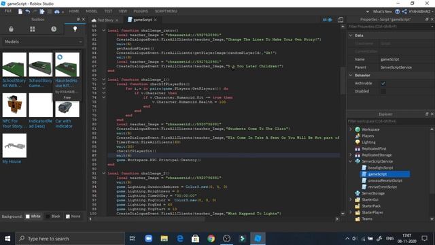
Task: Open File Explorer from the taskbar
Action: point(164,238)
